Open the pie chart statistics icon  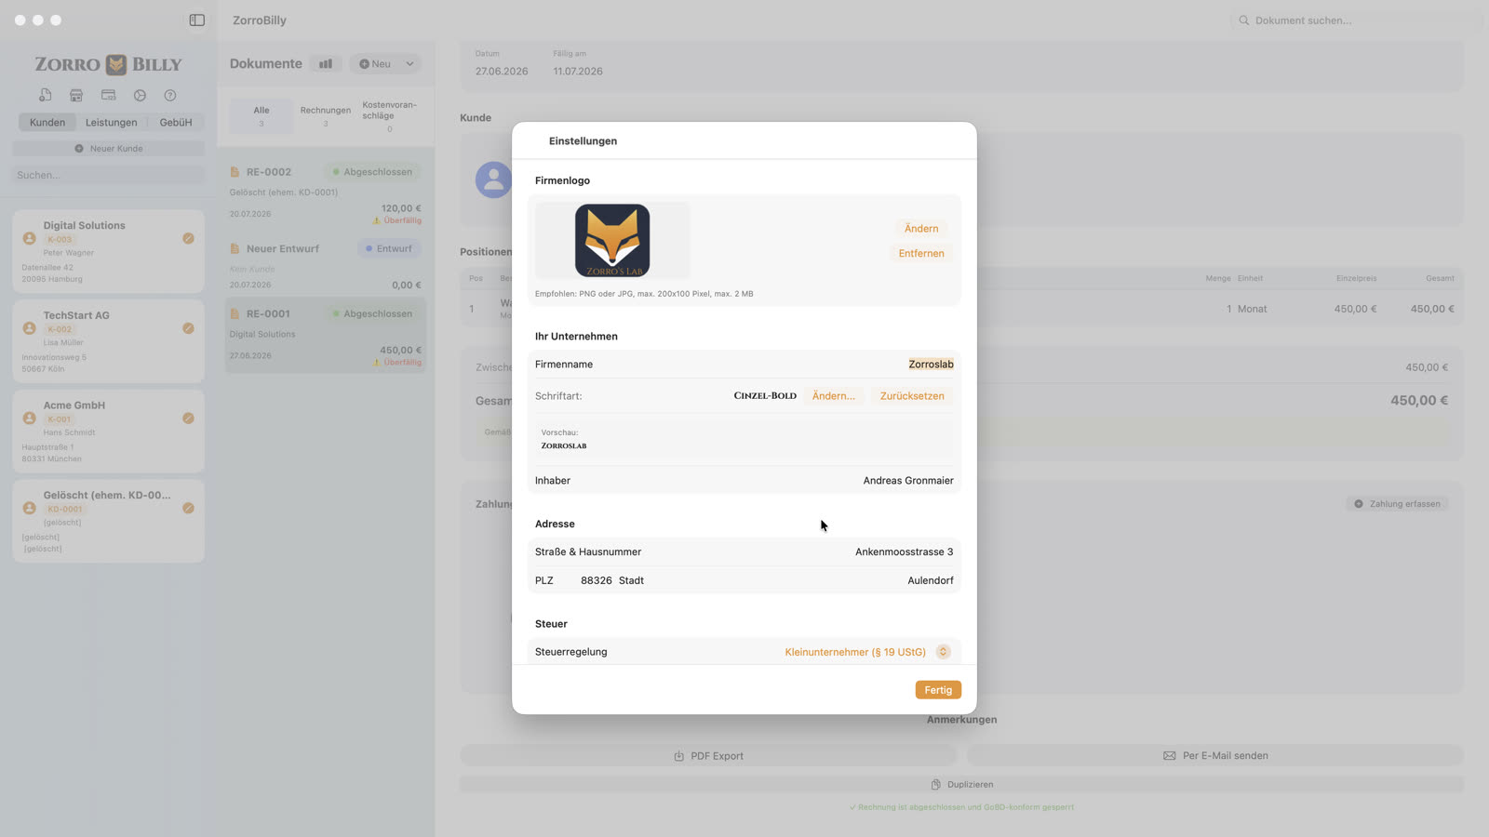(x=140, y=95)
